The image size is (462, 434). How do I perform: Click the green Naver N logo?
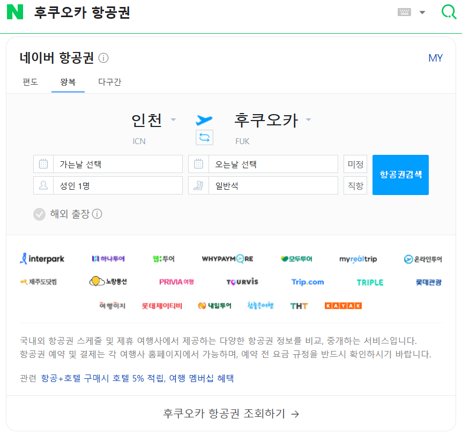(15, 12)
